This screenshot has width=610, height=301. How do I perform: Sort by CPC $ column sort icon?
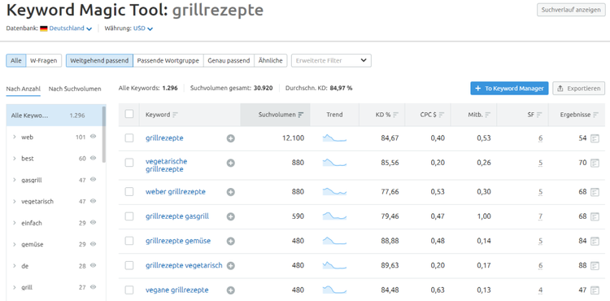[442, 115]
